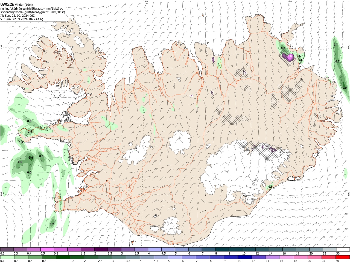Pick lavender 4–4.5 swatch in upper snow scale
Viewport: 350px width, 263px height.
click(x=154, y=250)
